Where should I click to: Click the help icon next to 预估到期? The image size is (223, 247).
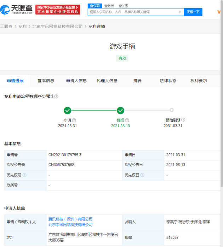pyautogui.click(x=183, y=120)
